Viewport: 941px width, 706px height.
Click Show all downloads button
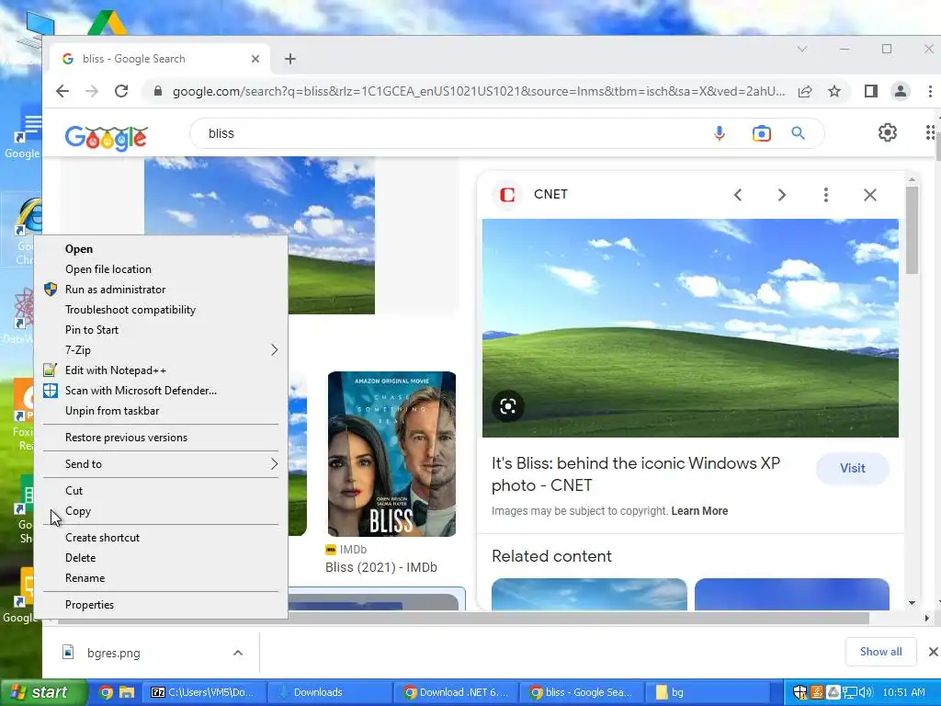(880, 652)
